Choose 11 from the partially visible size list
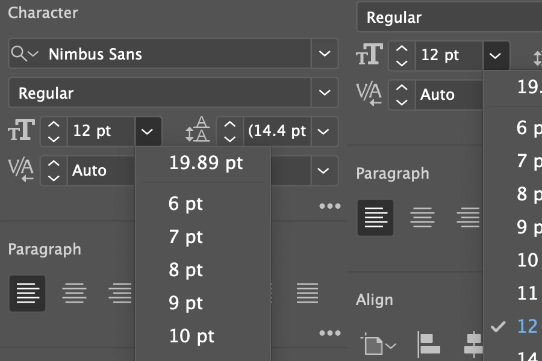 [512, 293]
